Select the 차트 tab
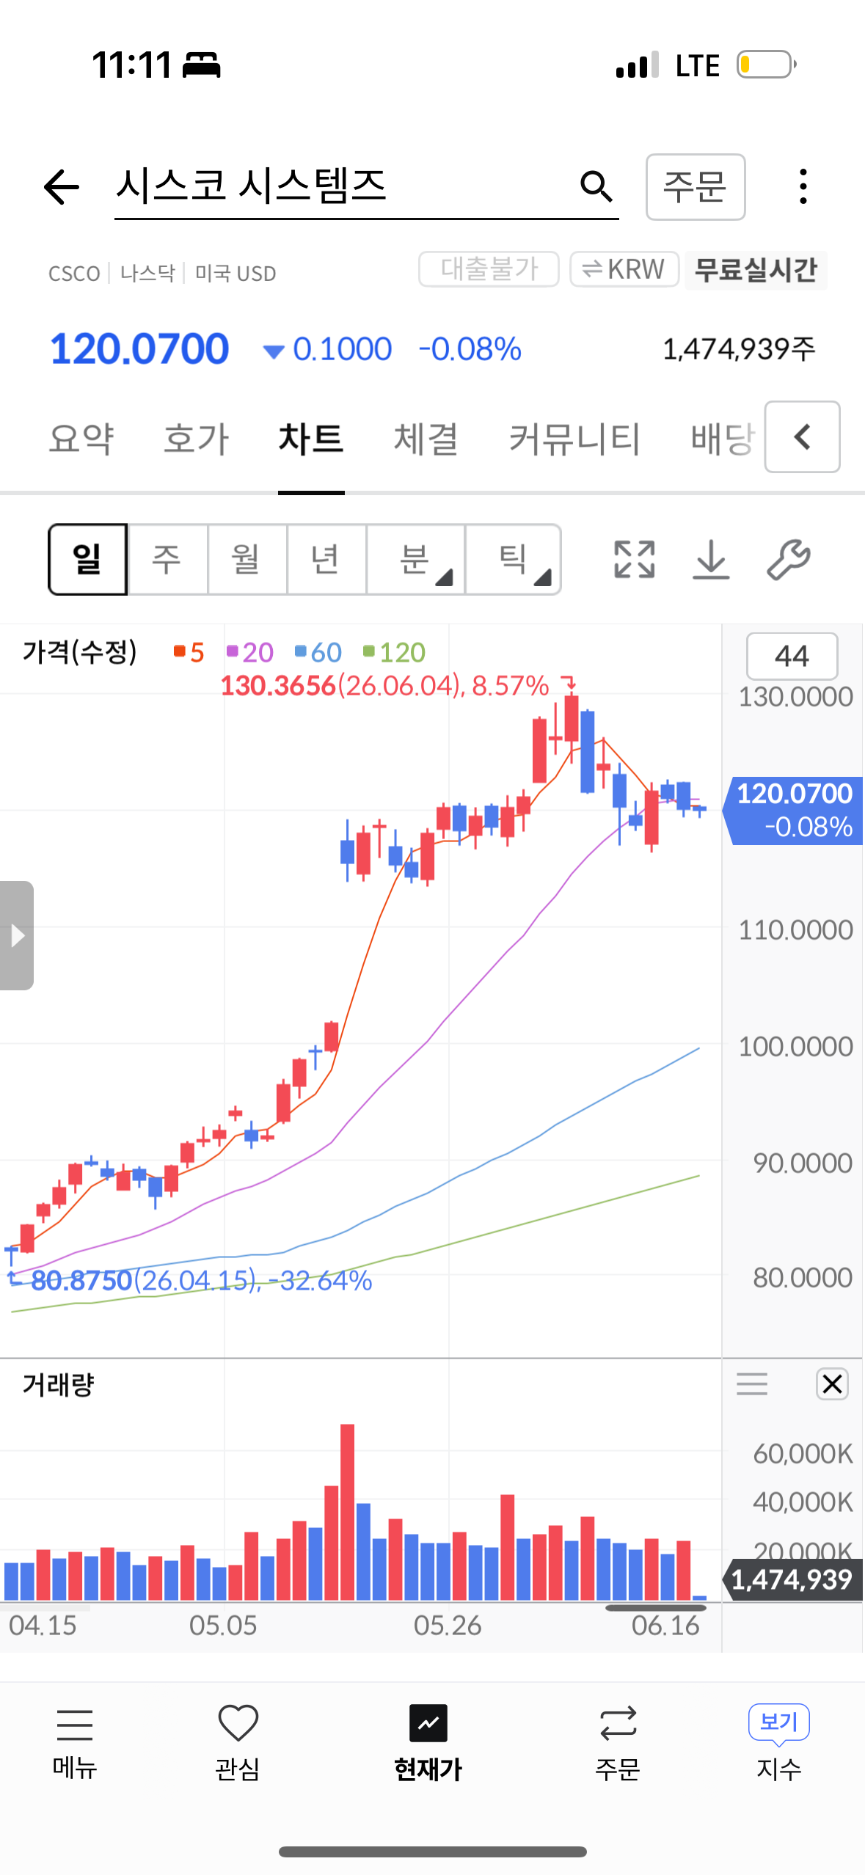This screenshot has height=1875, width=865. (311, 439)
